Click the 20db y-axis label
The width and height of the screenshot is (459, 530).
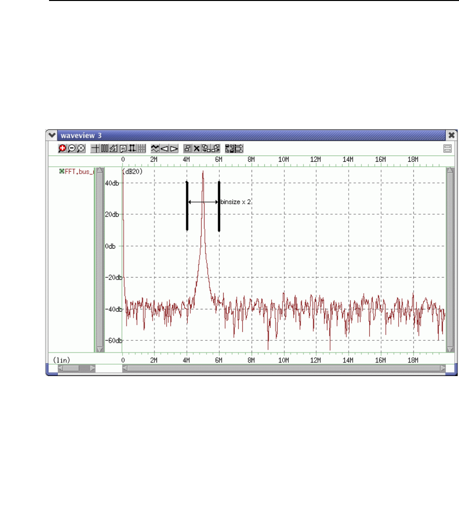(112, 214)
